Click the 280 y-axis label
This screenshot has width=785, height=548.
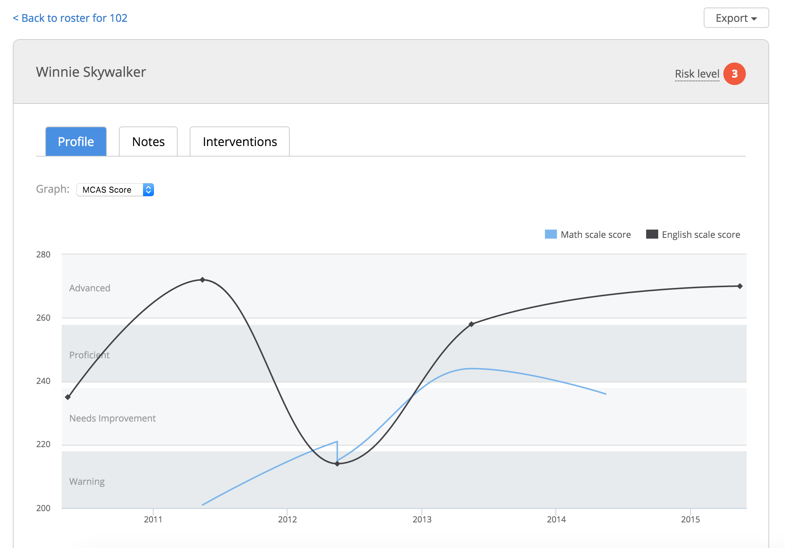click(x=43, y=254)
